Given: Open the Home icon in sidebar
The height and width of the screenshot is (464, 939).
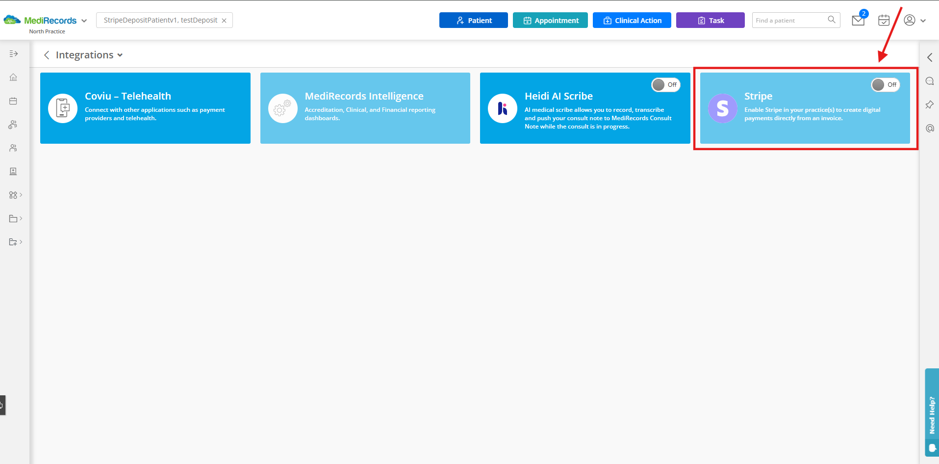Looking at the screenshot, I should (13, 77).
